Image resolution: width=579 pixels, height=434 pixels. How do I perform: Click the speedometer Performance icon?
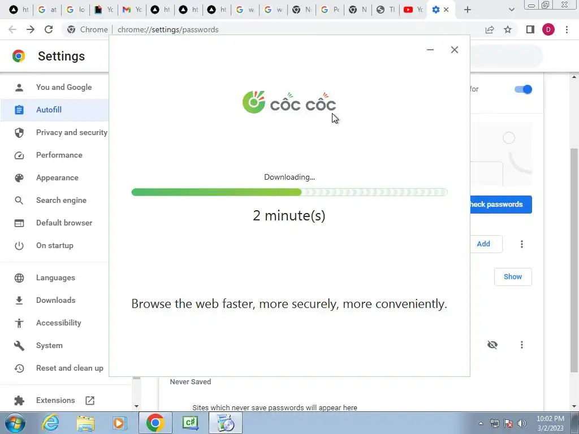coord(19,155)
